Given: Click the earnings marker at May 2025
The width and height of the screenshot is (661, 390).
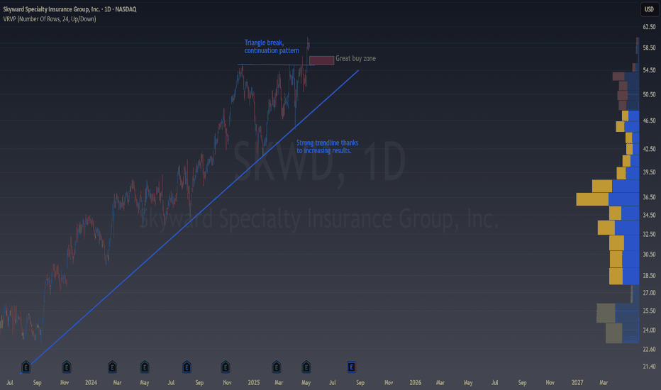Looking at the screenshot, I should pyautogui.click(x=306, y=367).
